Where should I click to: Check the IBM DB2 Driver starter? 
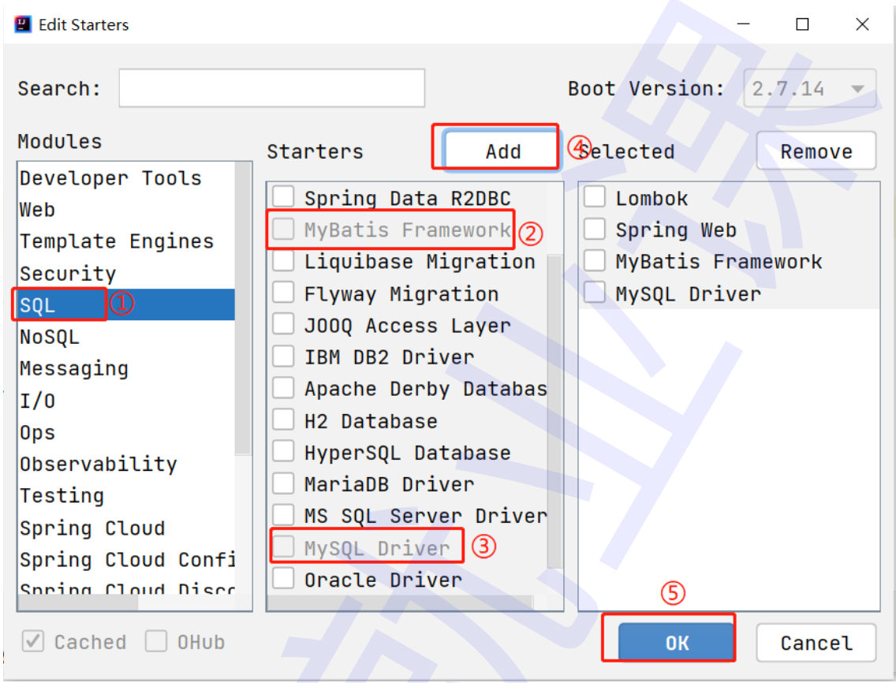click(283, 356)
